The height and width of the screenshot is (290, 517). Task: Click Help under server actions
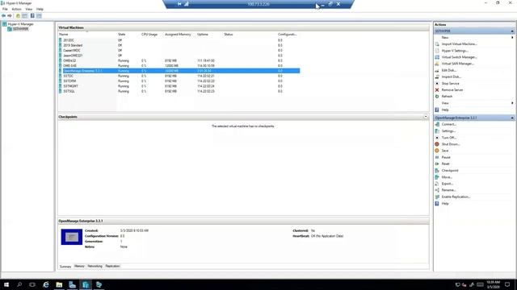(x=445, y=110)
